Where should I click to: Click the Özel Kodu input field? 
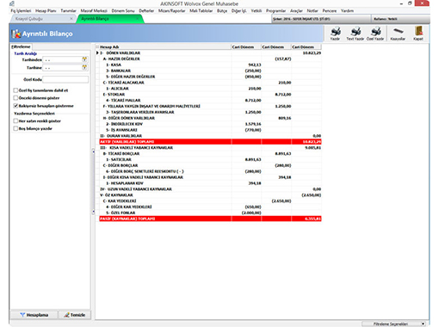[65, 79]
